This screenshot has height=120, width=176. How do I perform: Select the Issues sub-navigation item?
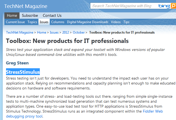click(44, 22)
